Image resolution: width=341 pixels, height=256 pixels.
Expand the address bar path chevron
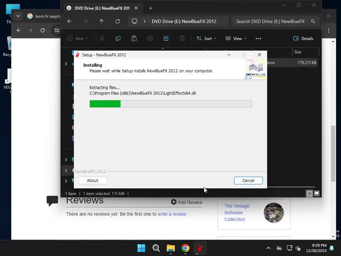click(145, 21)
